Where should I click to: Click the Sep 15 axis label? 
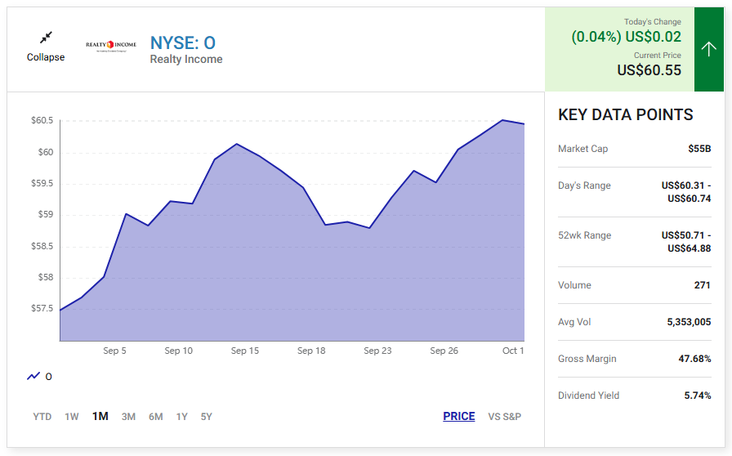click(244, 351)
